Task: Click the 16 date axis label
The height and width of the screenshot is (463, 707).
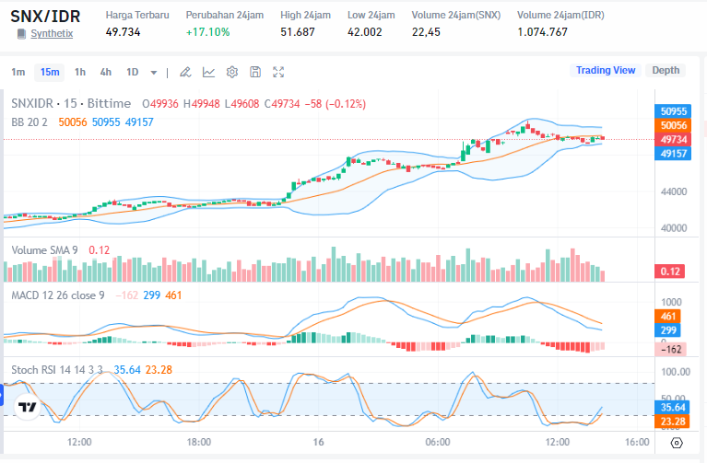Action: (x=318, y=442)
